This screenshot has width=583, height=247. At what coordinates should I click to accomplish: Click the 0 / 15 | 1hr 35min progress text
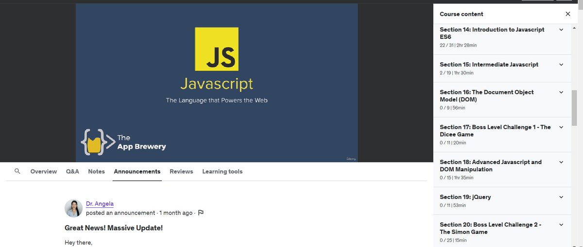pos(457,178)
